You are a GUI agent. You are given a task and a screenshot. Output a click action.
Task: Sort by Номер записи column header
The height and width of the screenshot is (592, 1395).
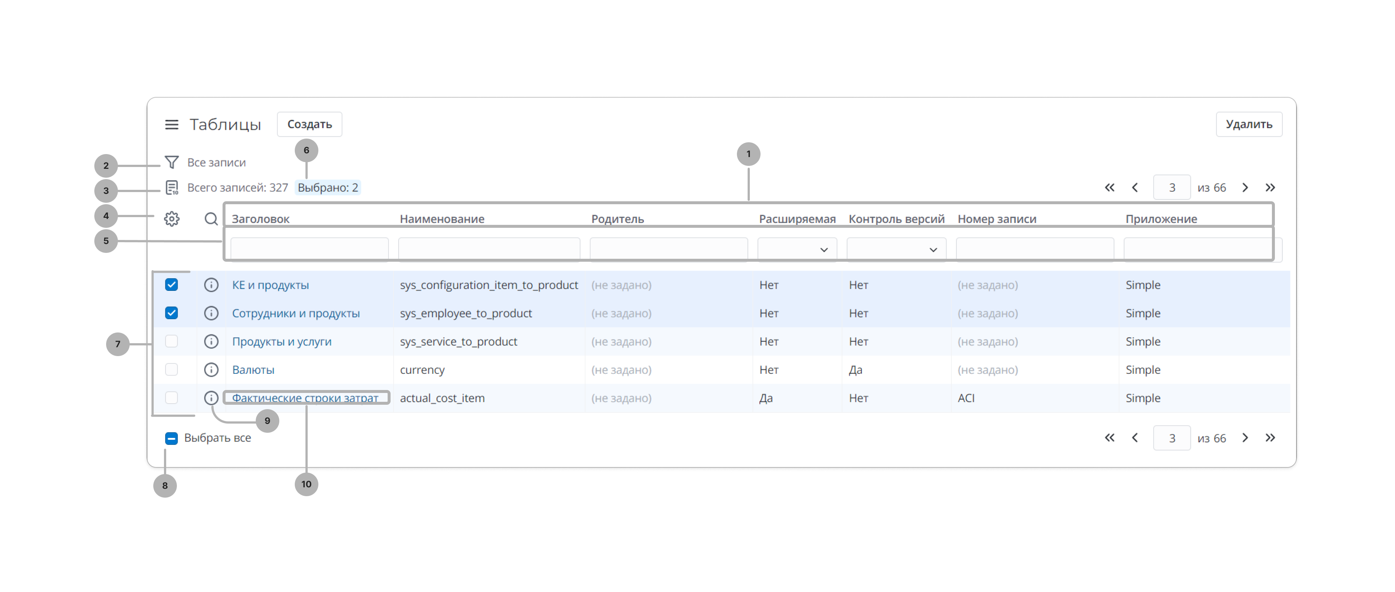pyautogui.click(x=997, y=219)
